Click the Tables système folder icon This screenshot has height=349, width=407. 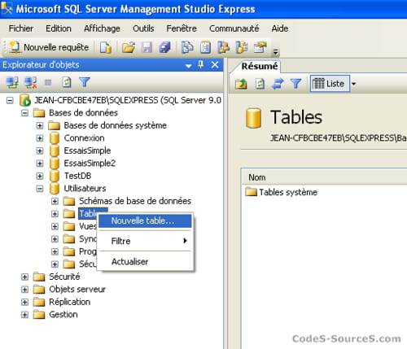pos(251,192)
